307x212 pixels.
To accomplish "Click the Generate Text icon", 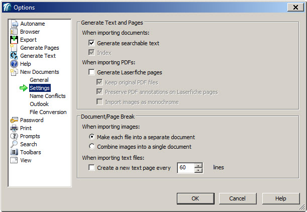I will (14, 56).
